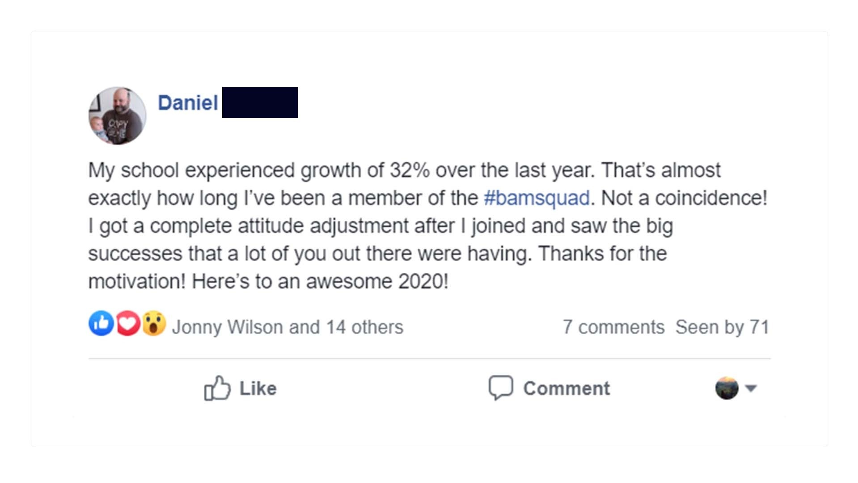Open Daniel's round profile picture
This screenshot has height=483, width=858.
tap(117, 115)
